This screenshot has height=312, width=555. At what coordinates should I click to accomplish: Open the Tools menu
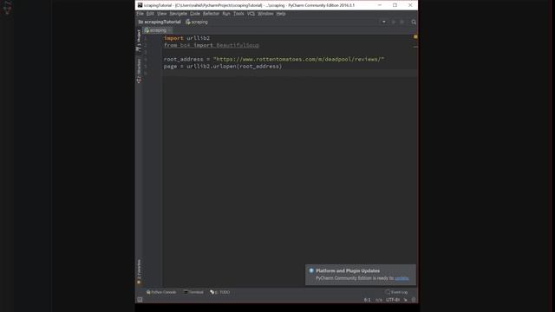pyautogui.click(x=238, y=14)
